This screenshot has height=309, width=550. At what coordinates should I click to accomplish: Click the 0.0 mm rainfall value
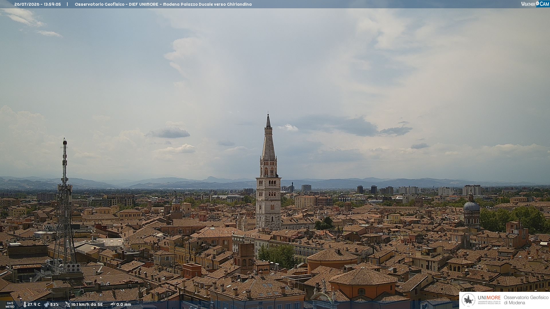click(124, 304)
